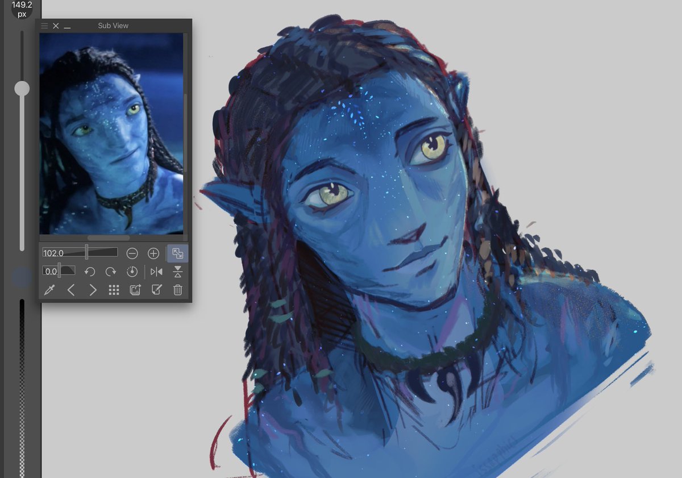
Task: Go to the next Sub View image
Action: click(x=93, y=290)
